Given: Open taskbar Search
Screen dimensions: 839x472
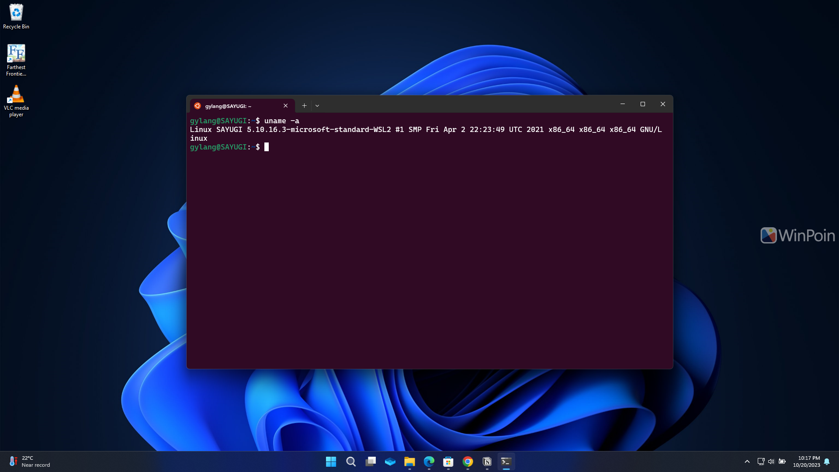Looking at the screenshot, I should [351, 462].
